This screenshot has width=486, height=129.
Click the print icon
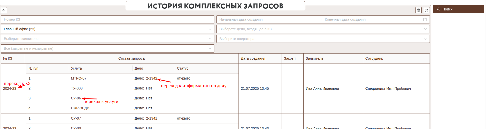pyautogui.click(x=418, y=10)
